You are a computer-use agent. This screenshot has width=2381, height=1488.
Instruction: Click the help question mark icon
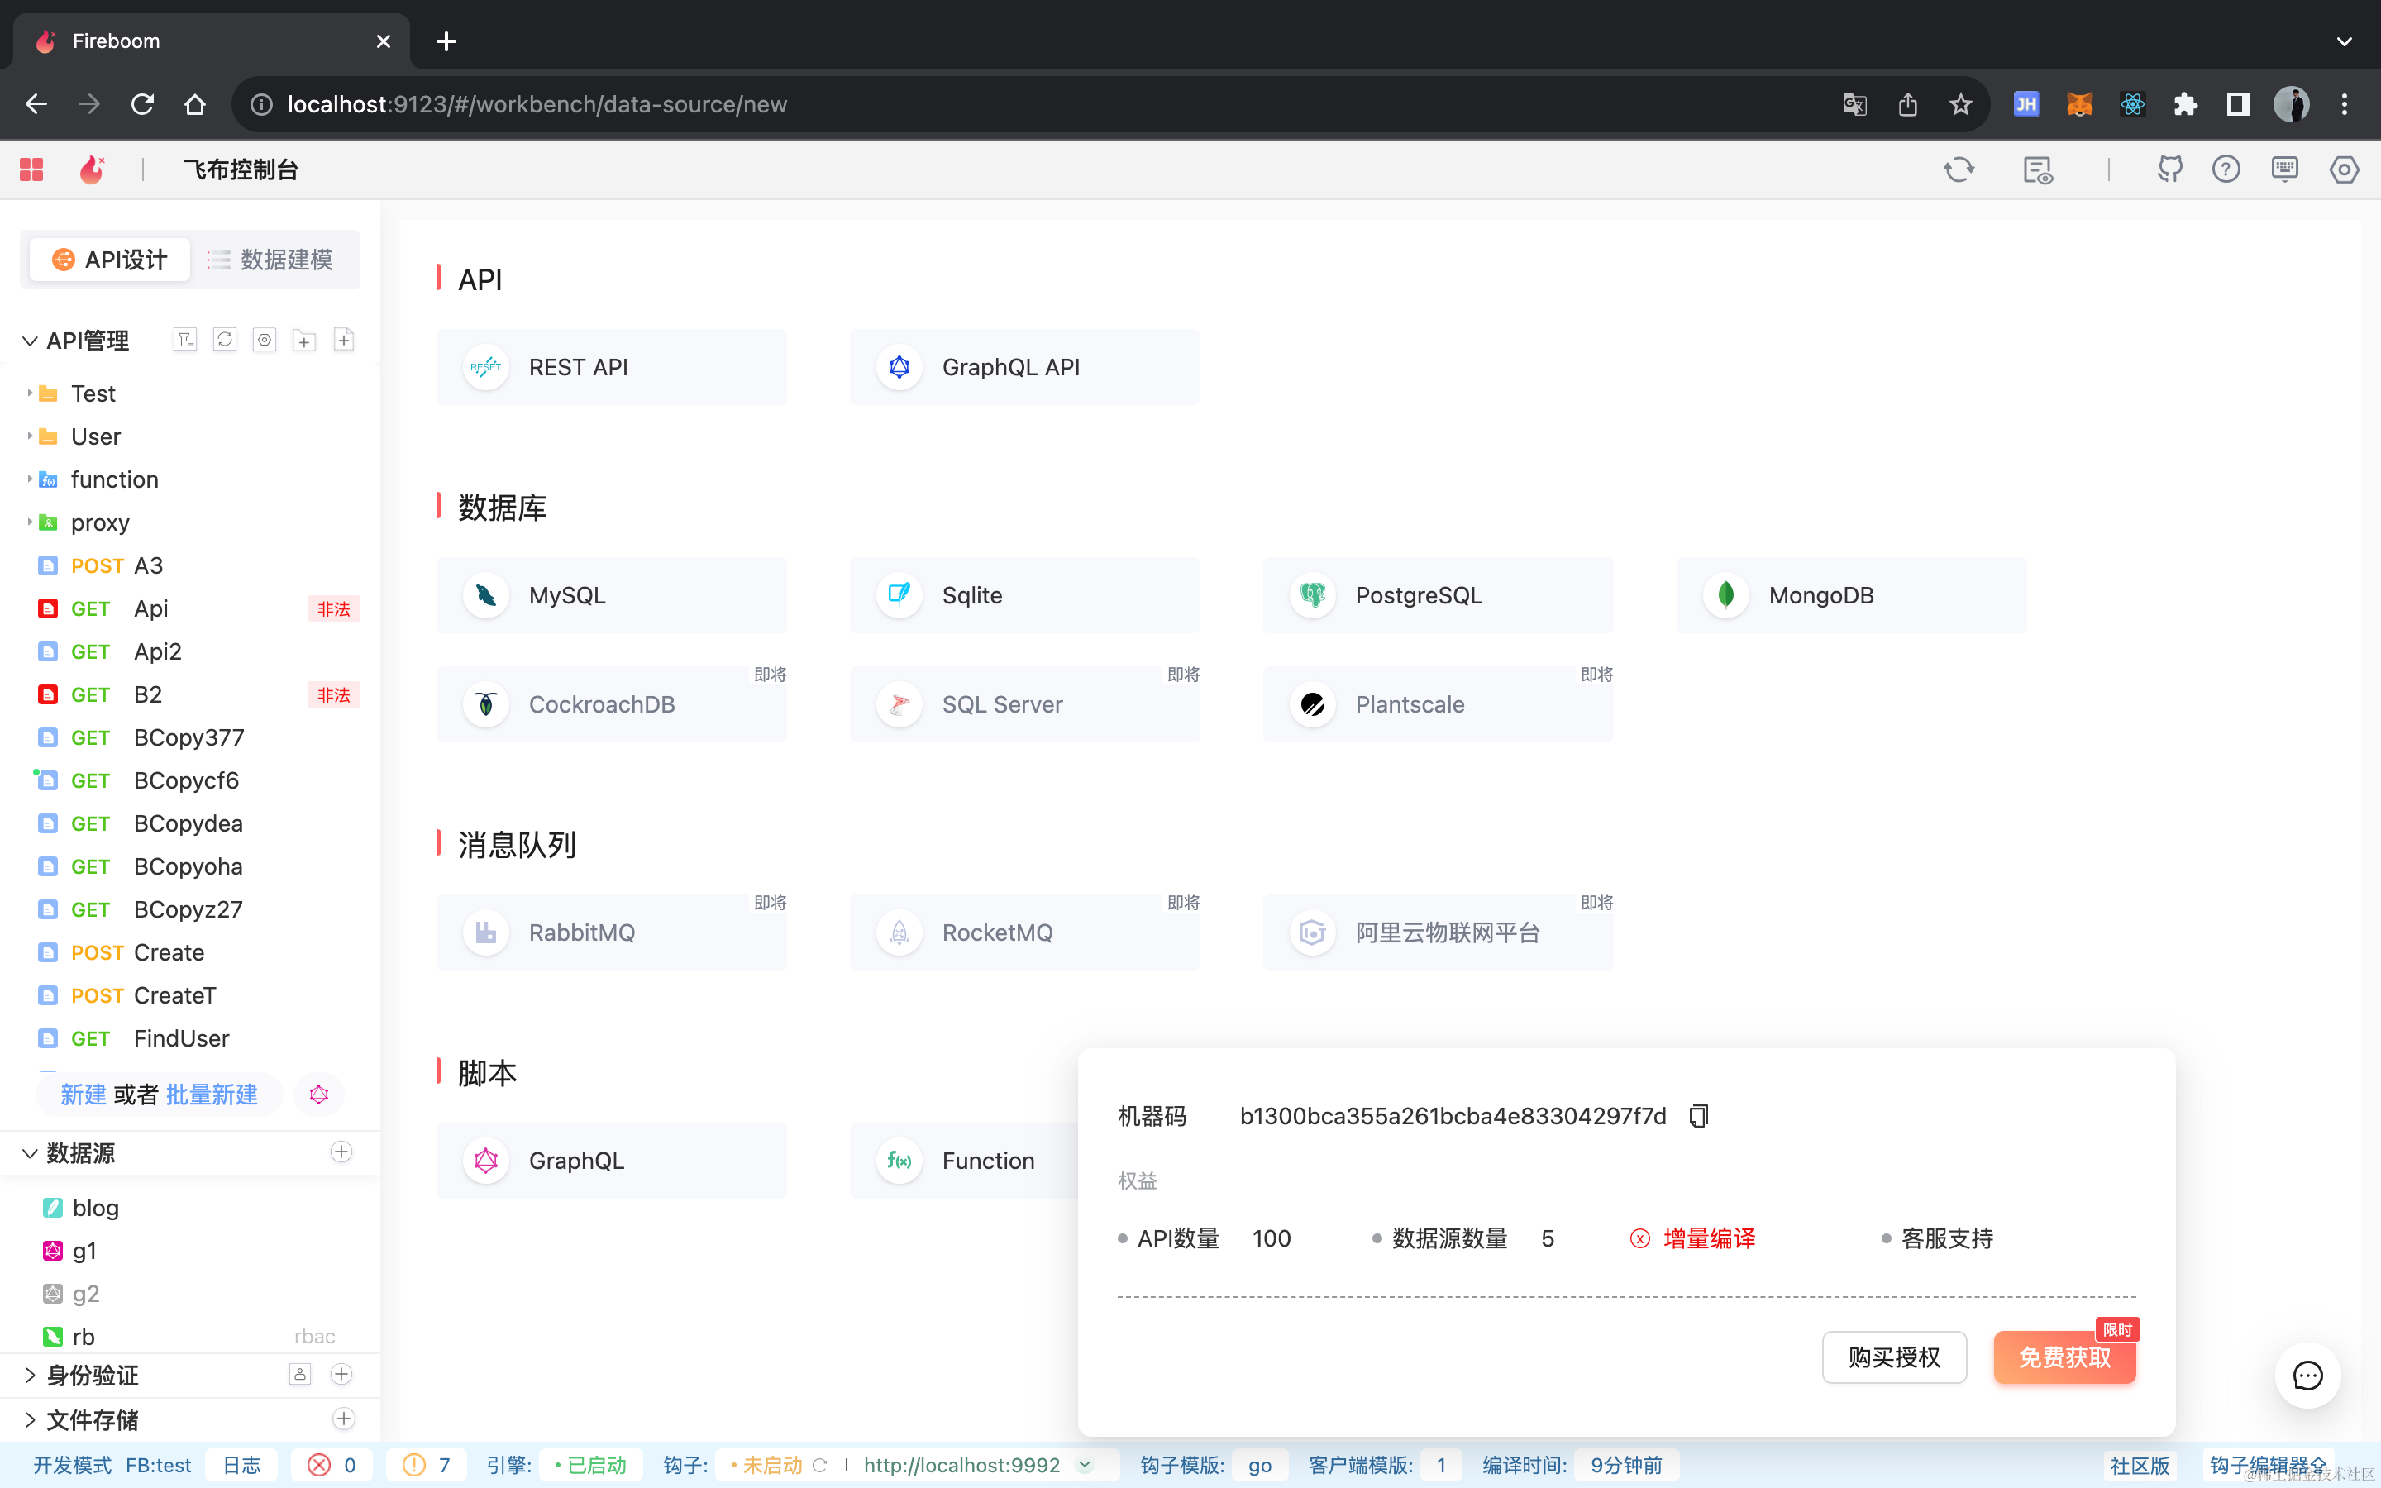click(x=2226, y=169)
